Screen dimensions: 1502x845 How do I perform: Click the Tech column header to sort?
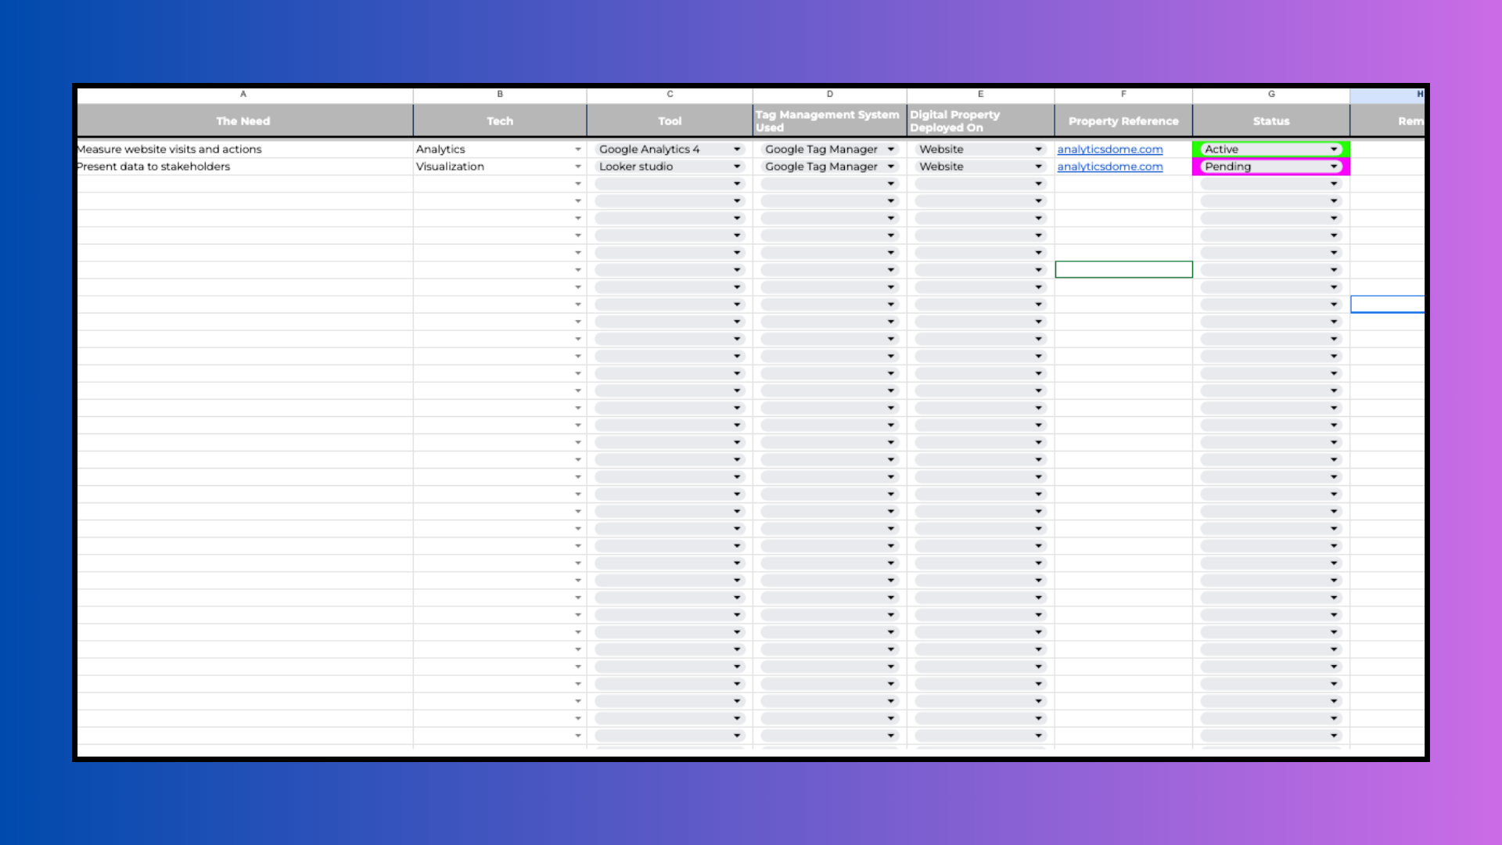point(499,120)
